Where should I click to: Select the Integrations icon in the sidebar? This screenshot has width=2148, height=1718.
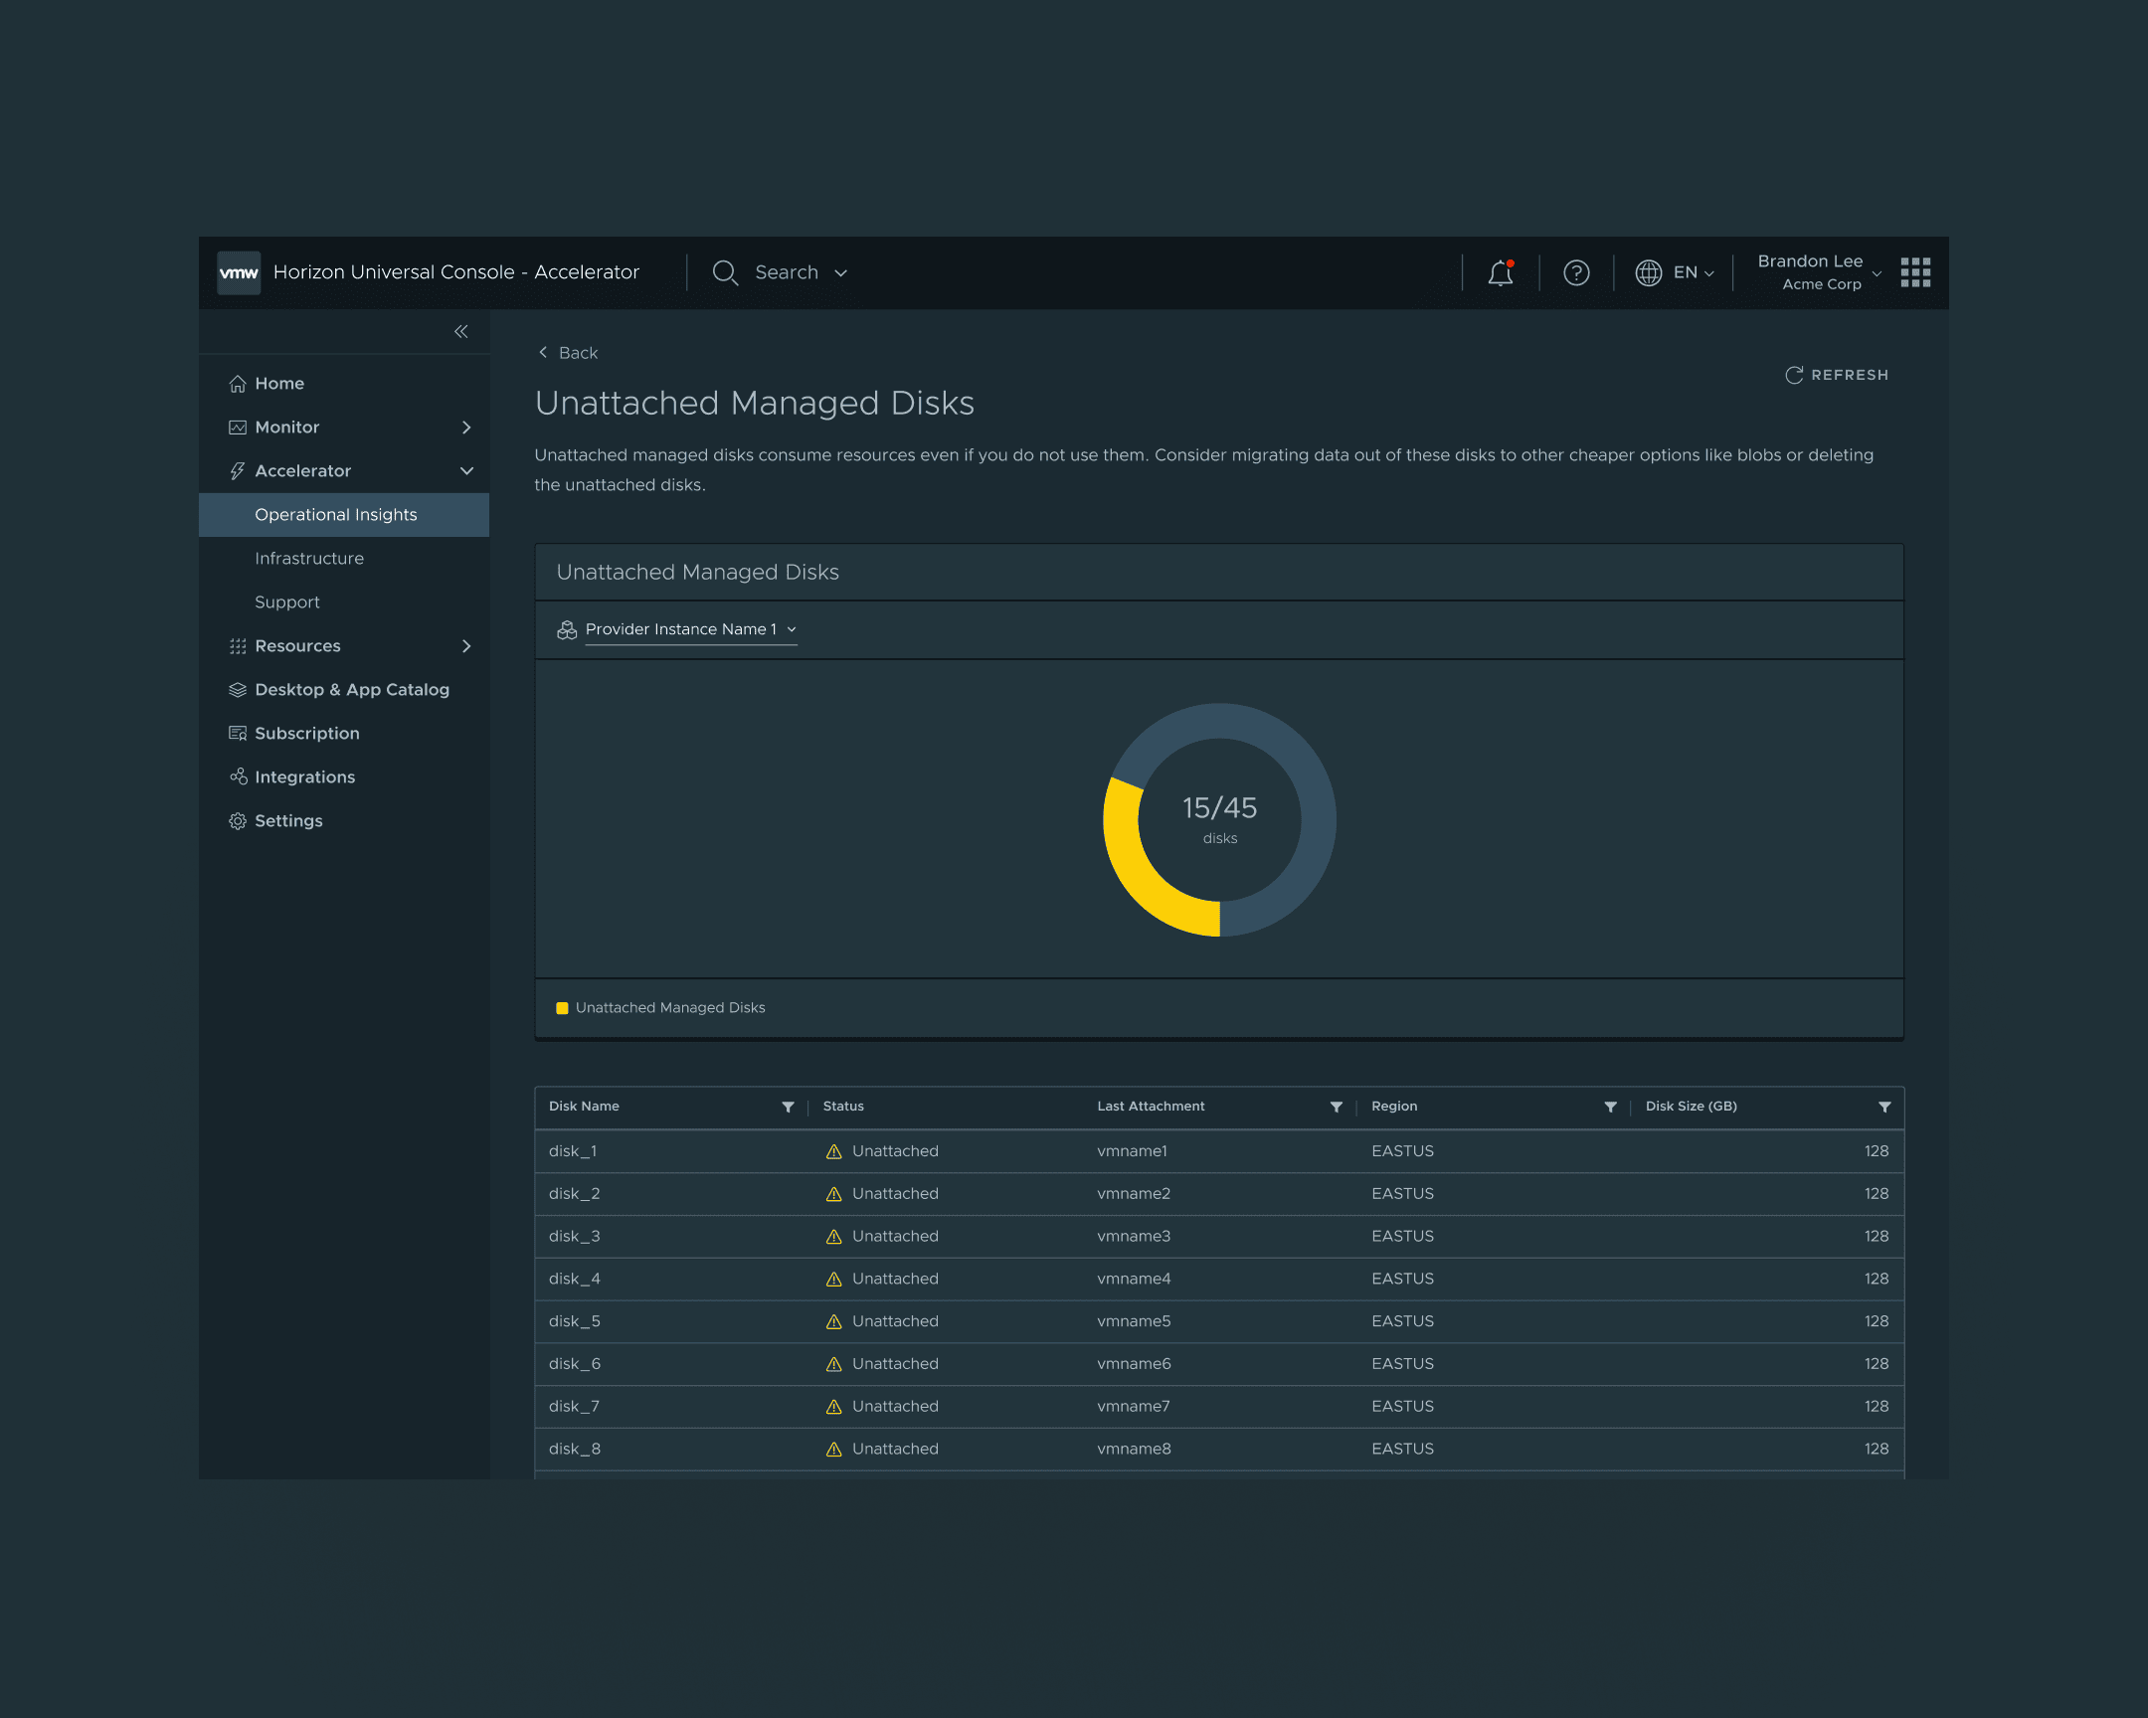tap(238, 775)
